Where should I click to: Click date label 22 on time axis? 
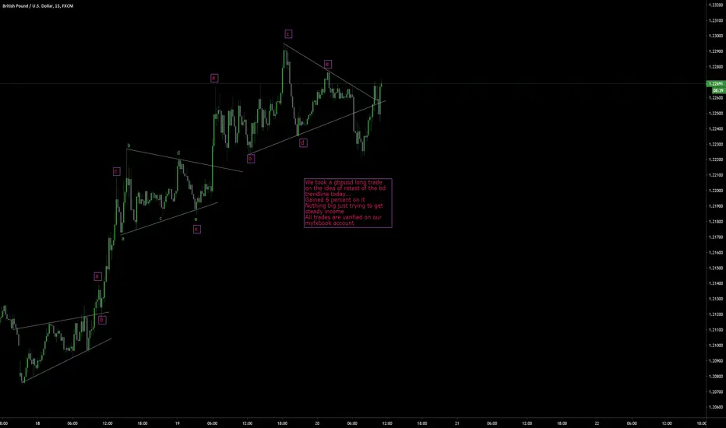[597, 423]
